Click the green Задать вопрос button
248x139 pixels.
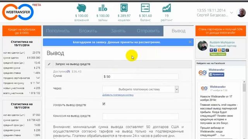[x=218, y=54]
